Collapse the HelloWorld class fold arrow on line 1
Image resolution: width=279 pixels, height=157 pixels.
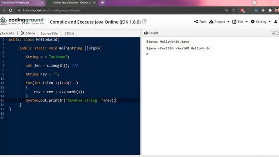pos(6,39)
